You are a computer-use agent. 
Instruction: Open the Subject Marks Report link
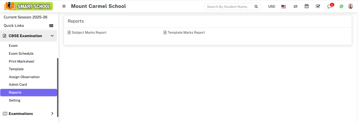click(89, 33)
